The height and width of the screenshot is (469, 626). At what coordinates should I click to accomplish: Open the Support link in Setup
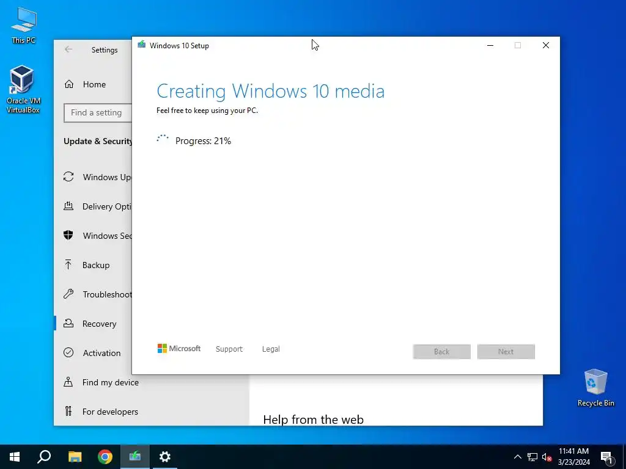pos(229,349)
